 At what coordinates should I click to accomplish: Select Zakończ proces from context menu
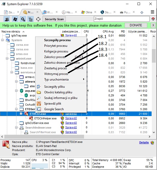coord(61,57)
